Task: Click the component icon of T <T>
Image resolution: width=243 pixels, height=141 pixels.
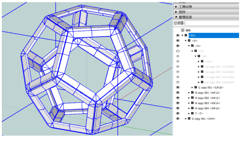Action: (x=192, y=113)
